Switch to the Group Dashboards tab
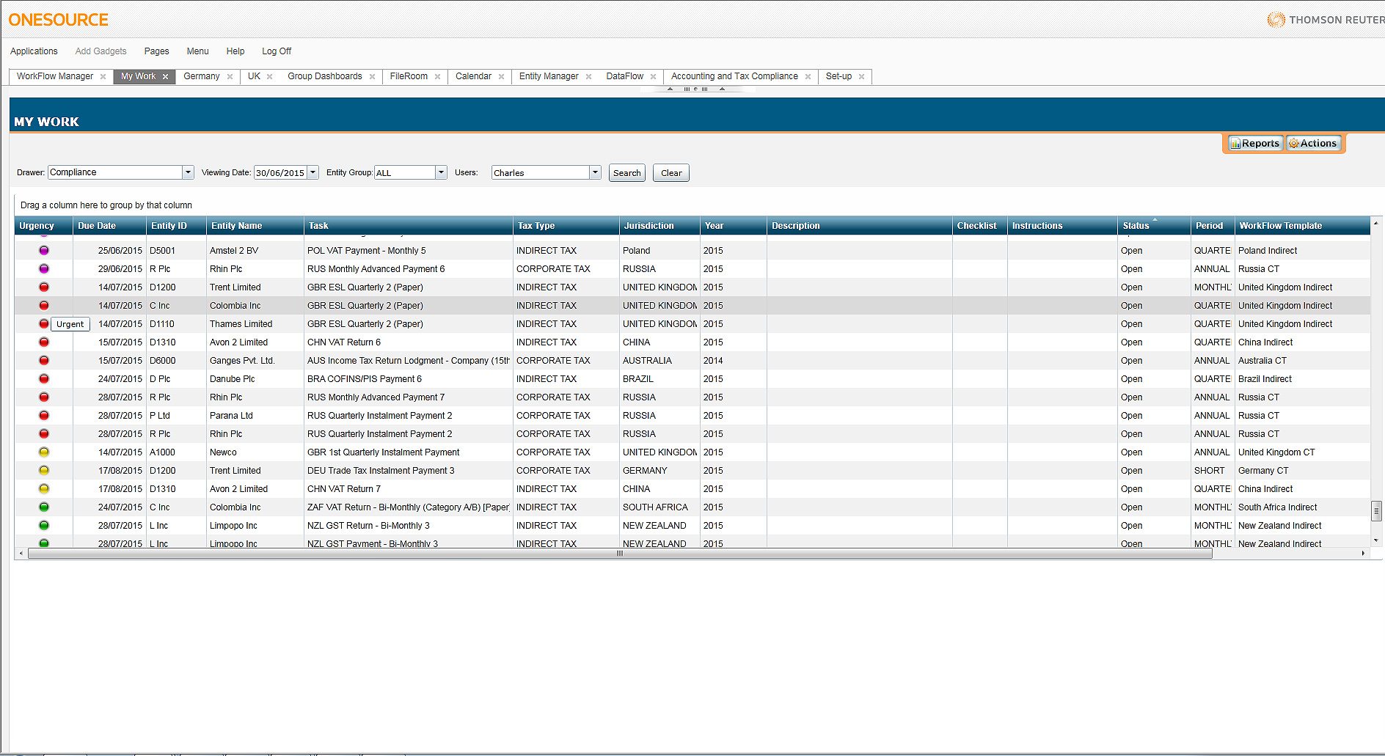Screen dimensions: 1385x756 [325, 76]
